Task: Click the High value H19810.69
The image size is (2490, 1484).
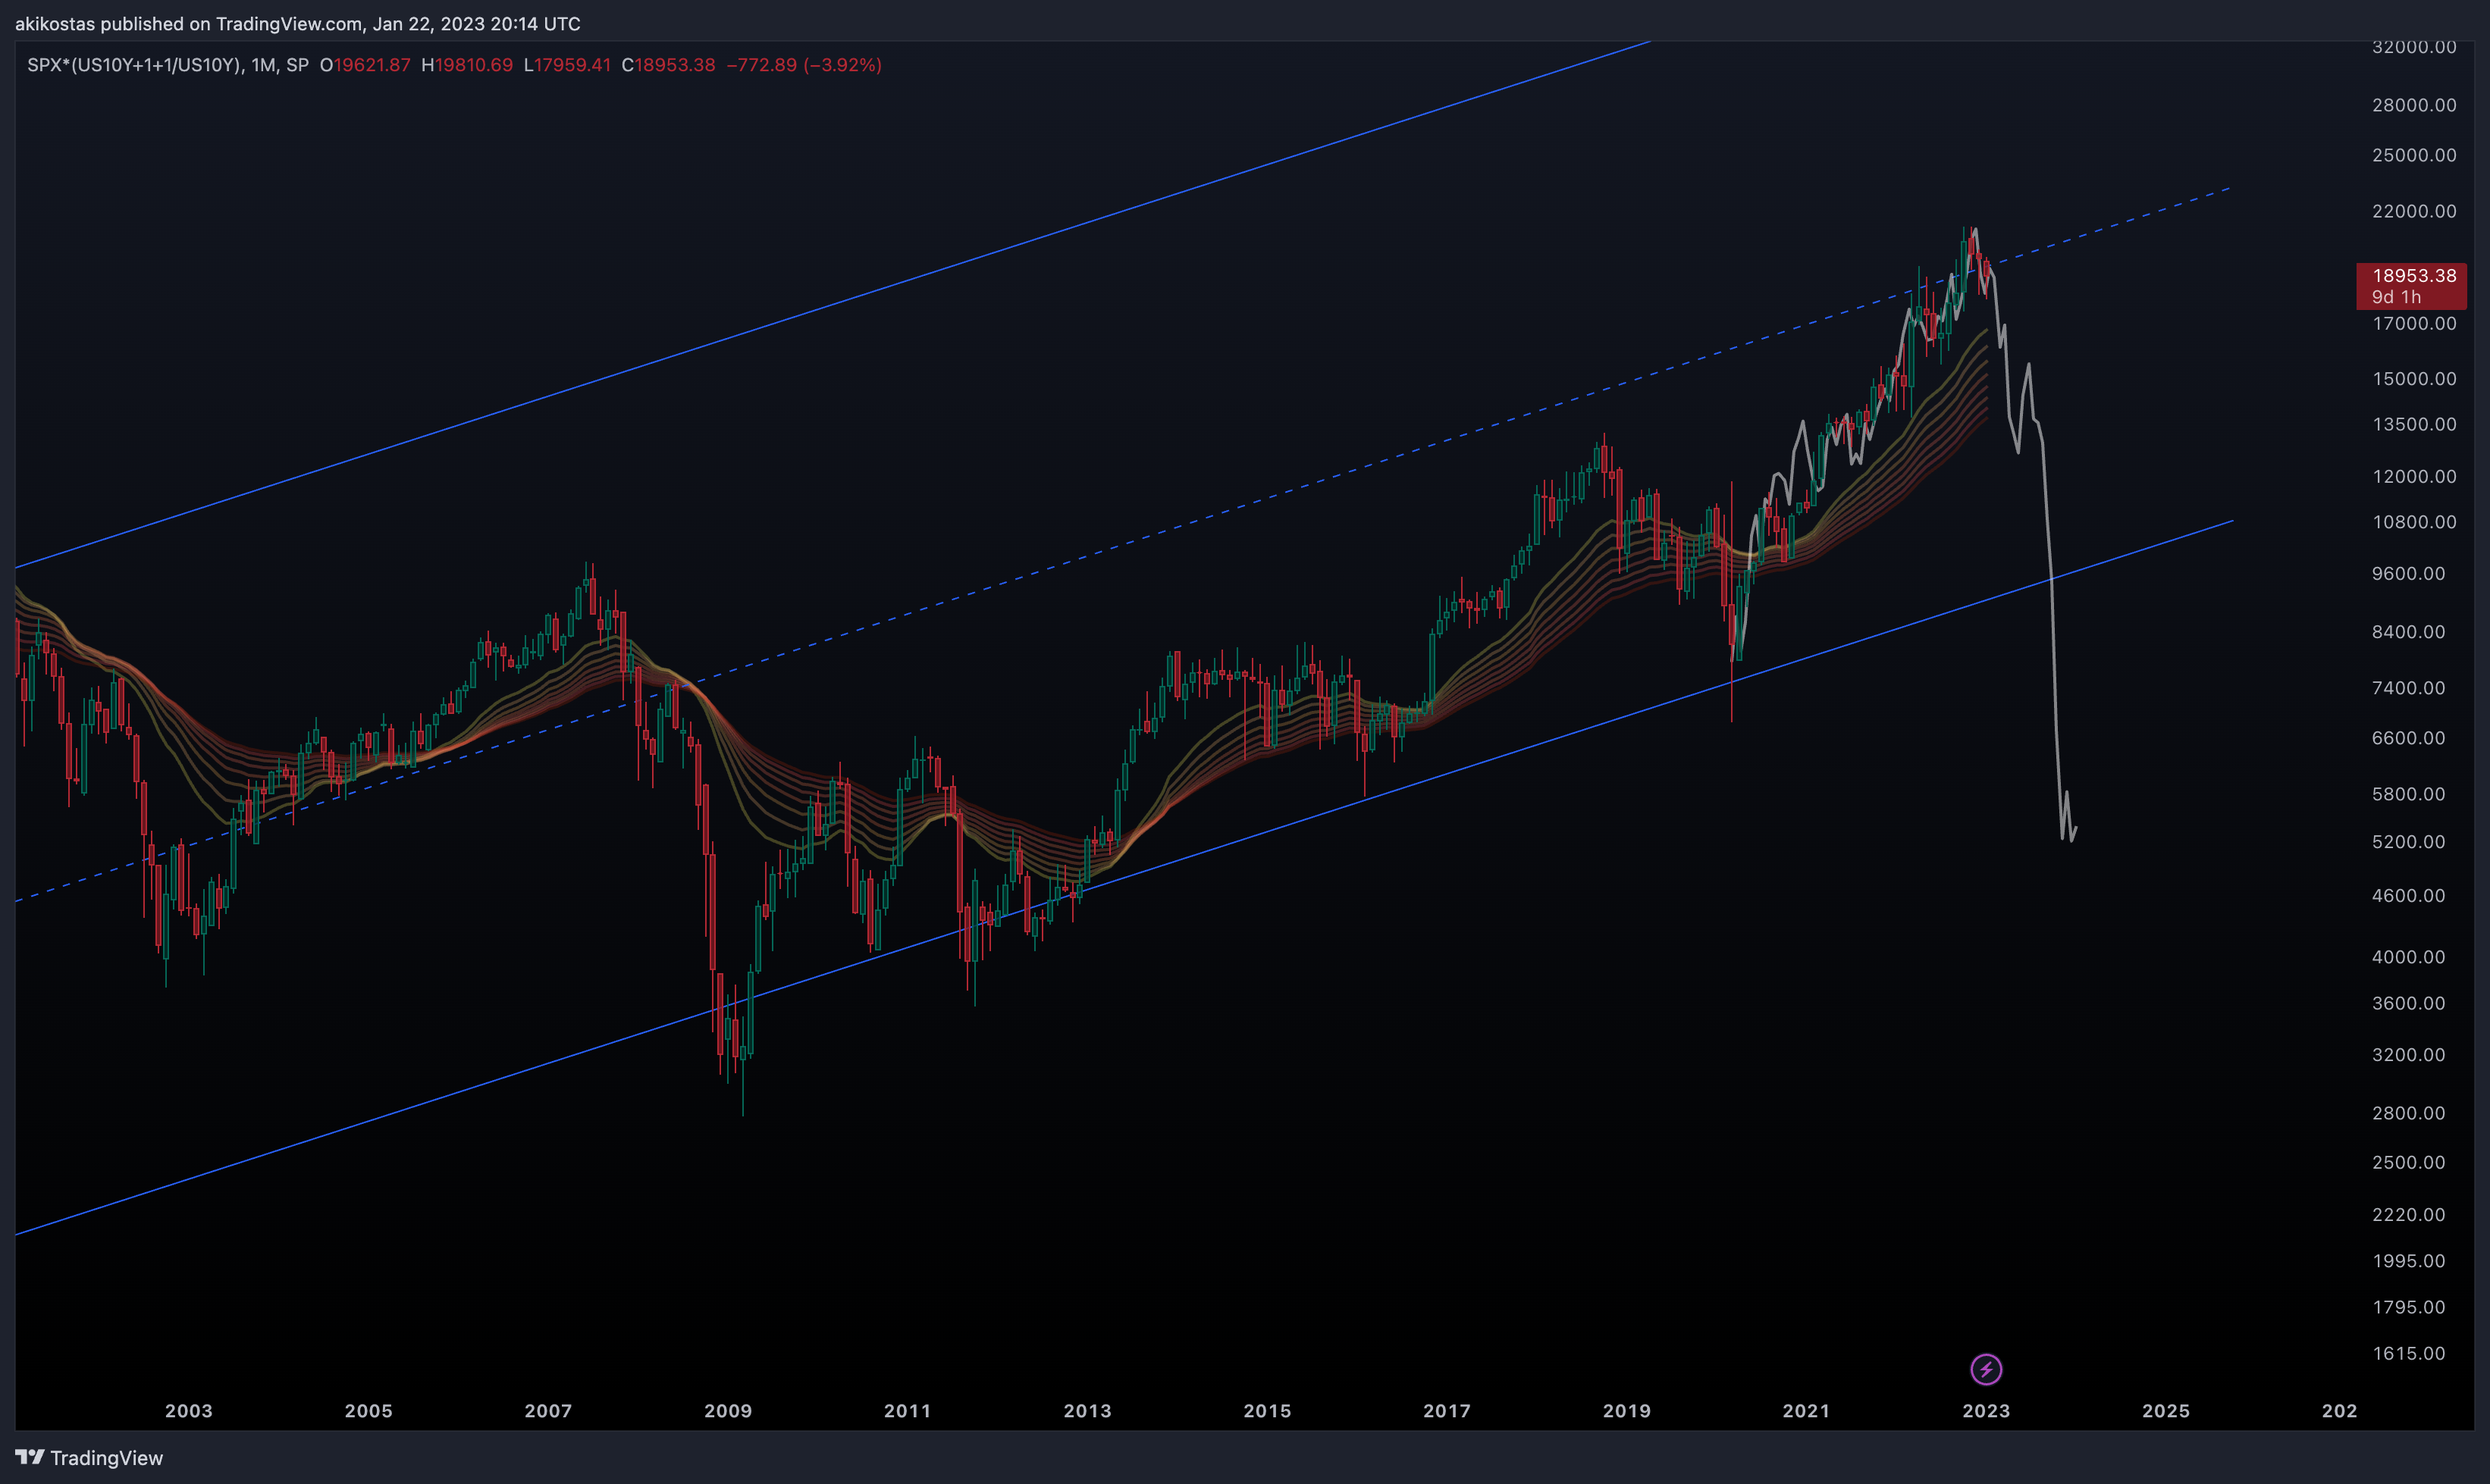Action: [467, 65]
